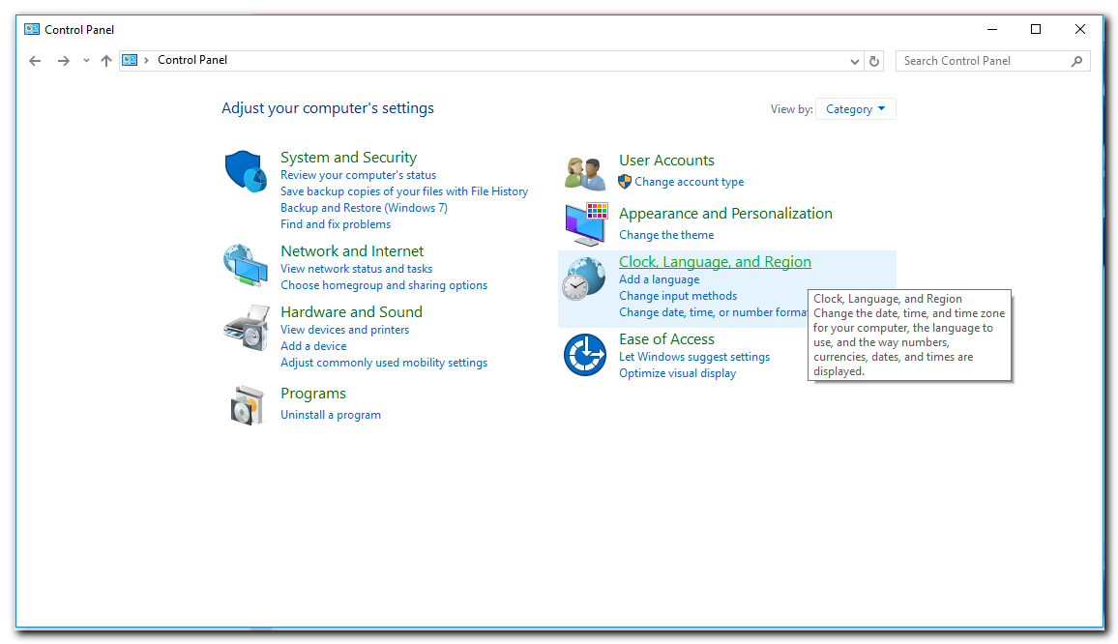Open Uninstall a program link

(331, 415)
